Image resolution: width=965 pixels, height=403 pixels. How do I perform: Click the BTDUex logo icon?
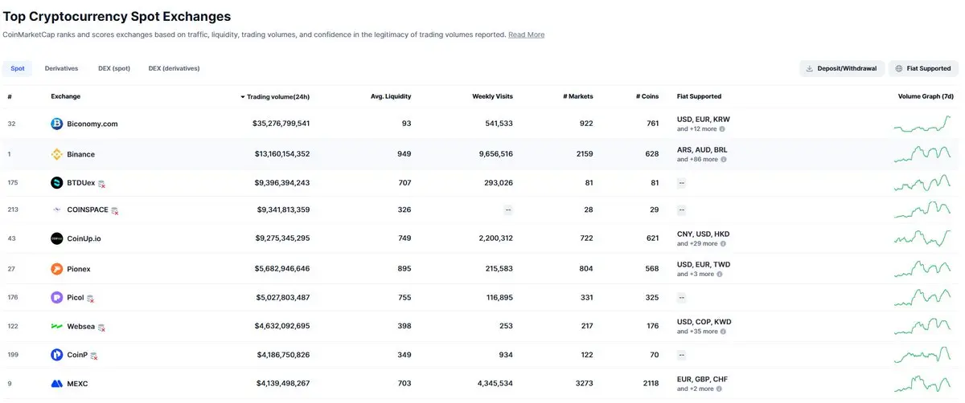point(57,183)
